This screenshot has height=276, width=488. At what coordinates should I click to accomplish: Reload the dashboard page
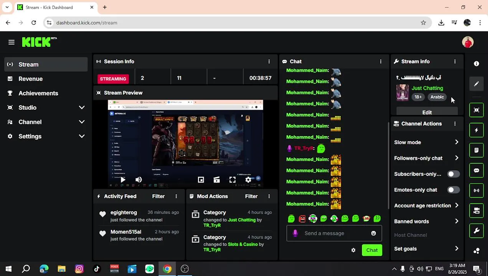[34, 23]
